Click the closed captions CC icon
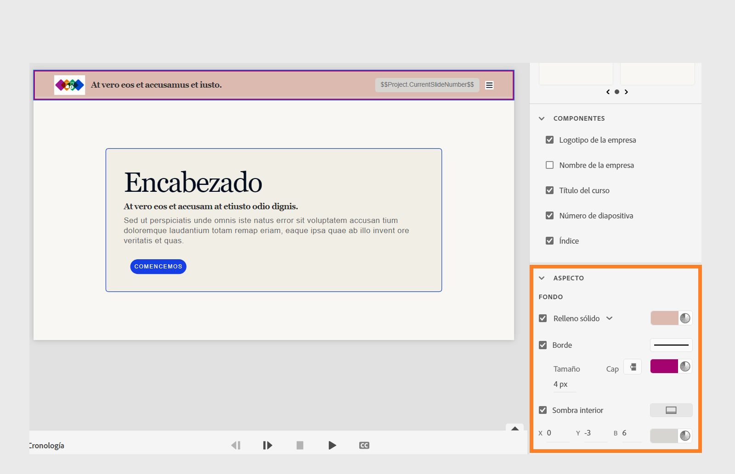 [x=364, y=445]
